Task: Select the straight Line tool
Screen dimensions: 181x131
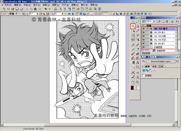Action: [x=133, y=67]
